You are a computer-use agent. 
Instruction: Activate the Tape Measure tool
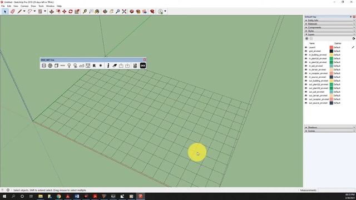coord(85,11)
